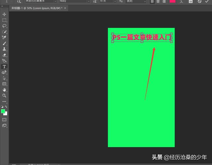Select the Eraser tool
The height and width of the screenshot is (165, 212).
click(x=4, y=55)
